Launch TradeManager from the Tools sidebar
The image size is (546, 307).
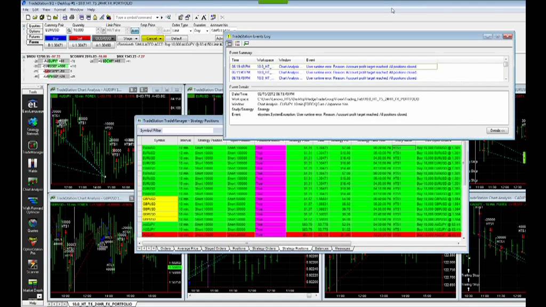click(x=33, y=147)
